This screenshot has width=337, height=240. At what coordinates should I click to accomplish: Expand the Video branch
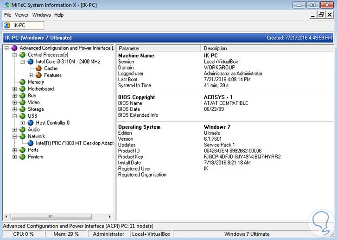click(x=14, y=103)
